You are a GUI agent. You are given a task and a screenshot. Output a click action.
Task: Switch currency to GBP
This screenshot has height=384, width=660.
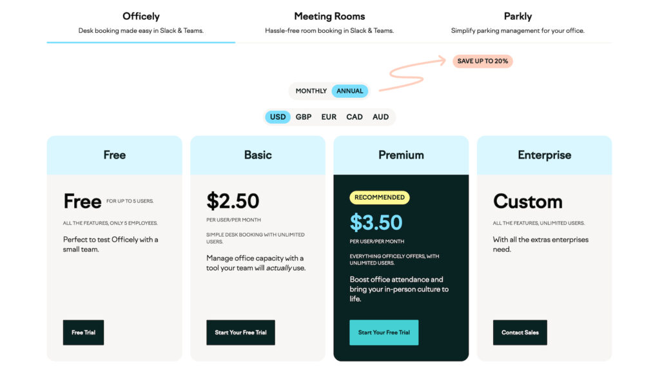[x=303, y=117]
